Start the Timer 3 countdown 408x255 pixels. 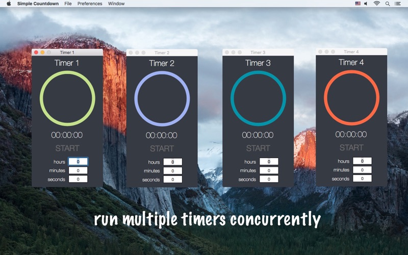click(258, 148)
